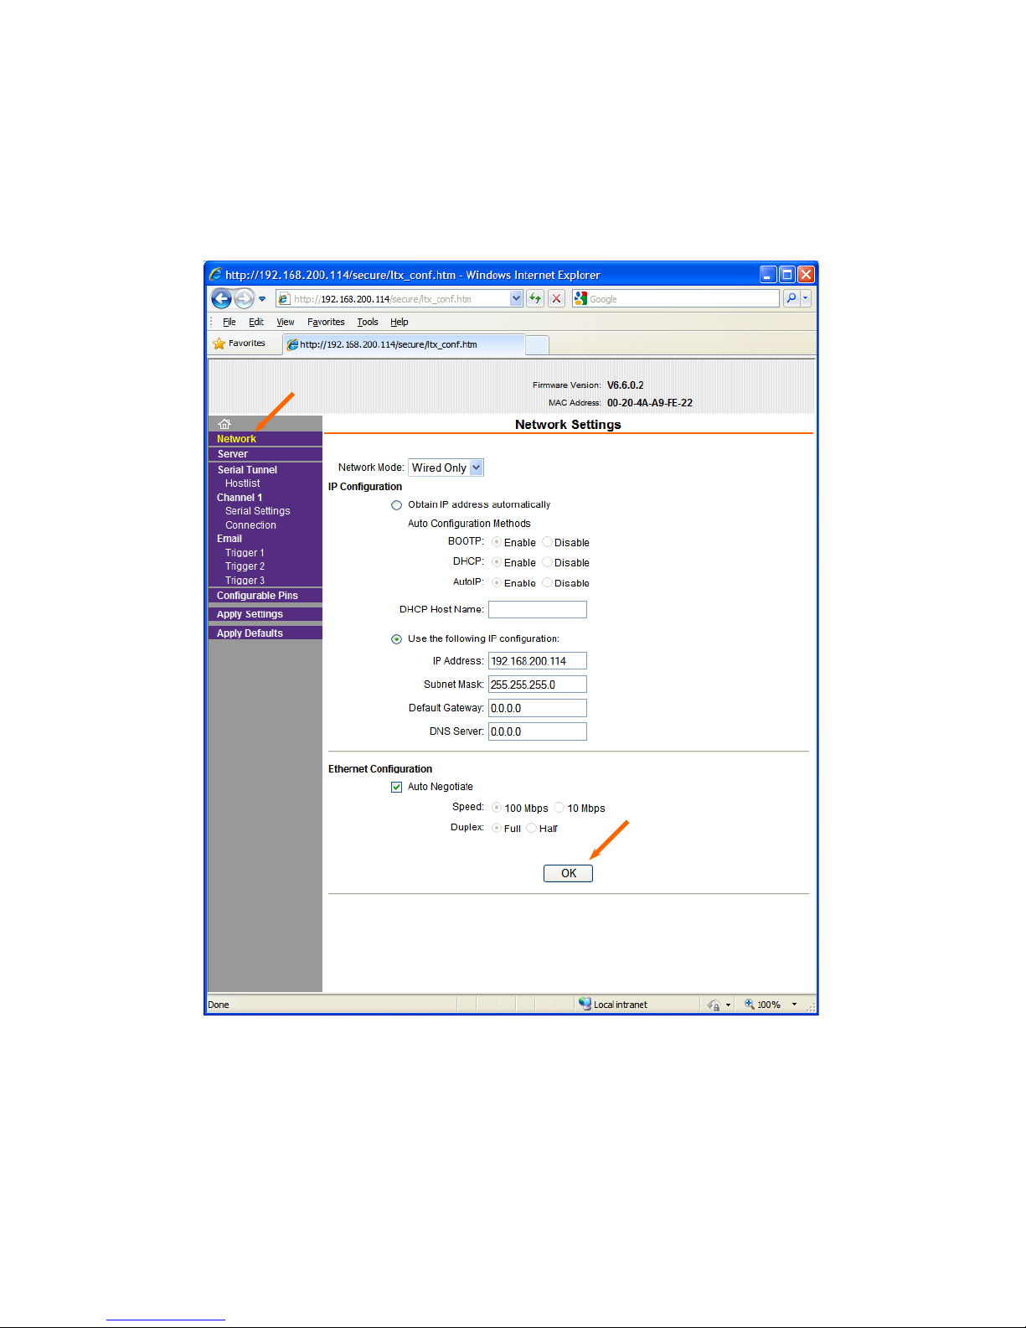Click the Favorites star icon
1026x1328 pixels.
click(219, 344)
